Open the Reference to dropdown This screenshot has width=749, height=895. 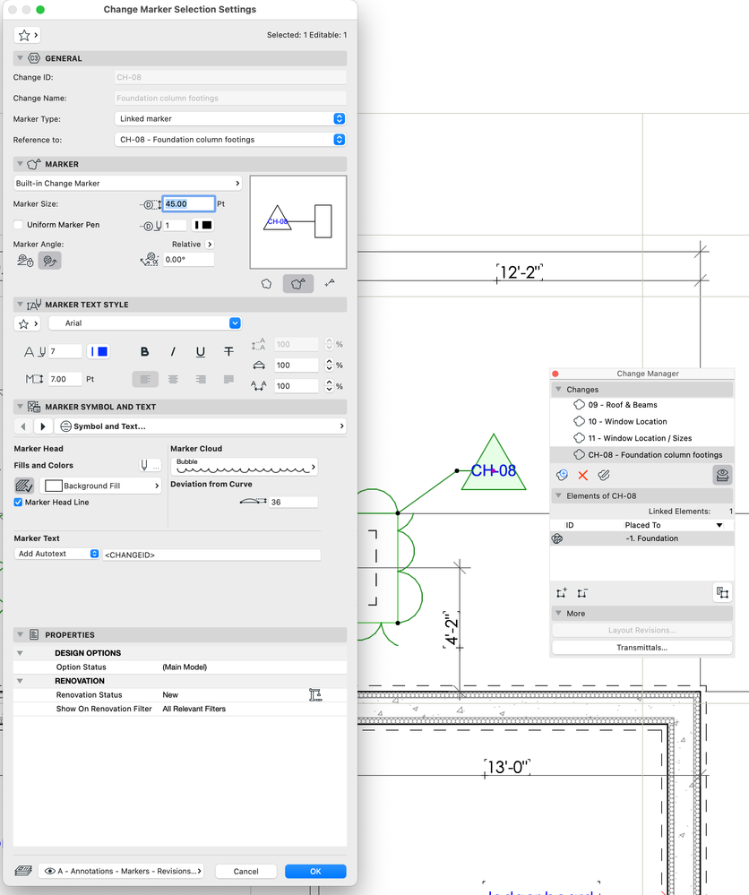coord(230,140)
